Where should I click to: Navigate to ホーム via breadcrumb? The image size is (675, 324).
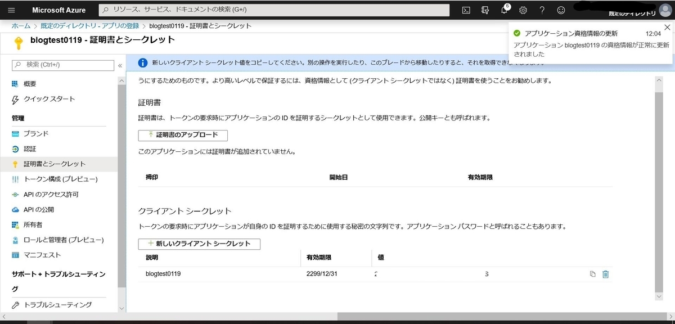click(21, 25)
